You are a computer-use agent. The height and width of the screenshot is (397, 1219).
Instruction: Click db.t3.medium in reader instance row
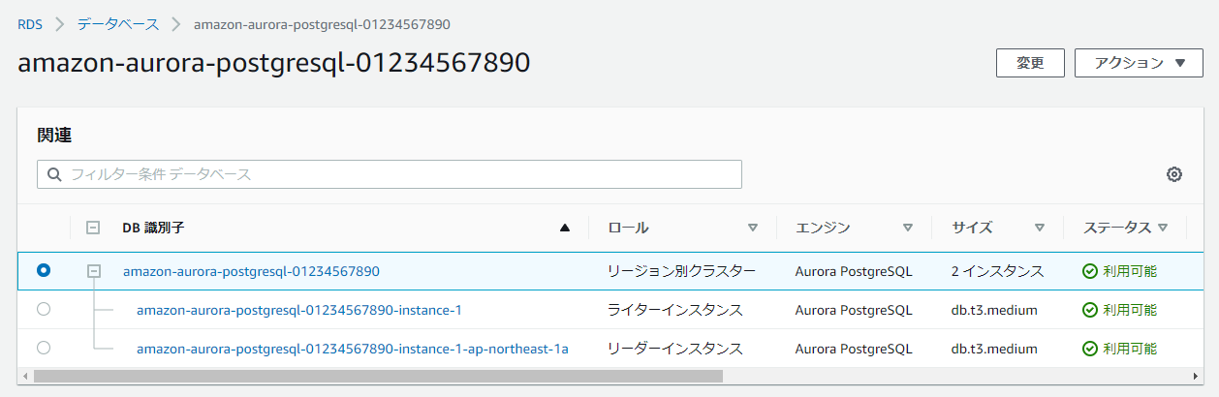tap(994, 348)
